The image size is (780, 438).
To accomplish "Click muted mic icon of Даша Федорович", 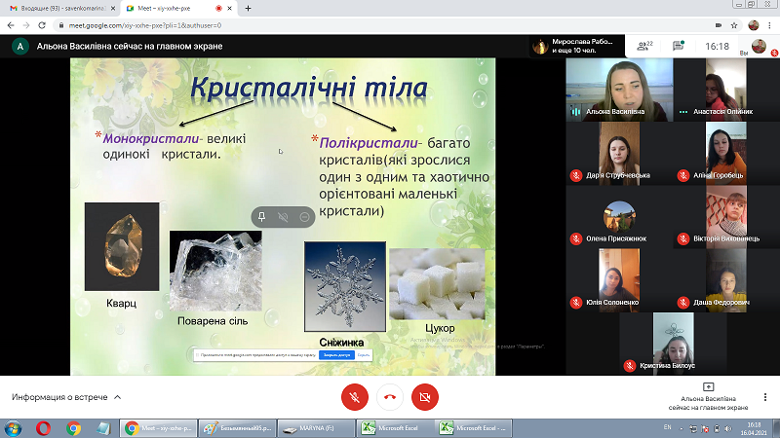I will point(683,303).
